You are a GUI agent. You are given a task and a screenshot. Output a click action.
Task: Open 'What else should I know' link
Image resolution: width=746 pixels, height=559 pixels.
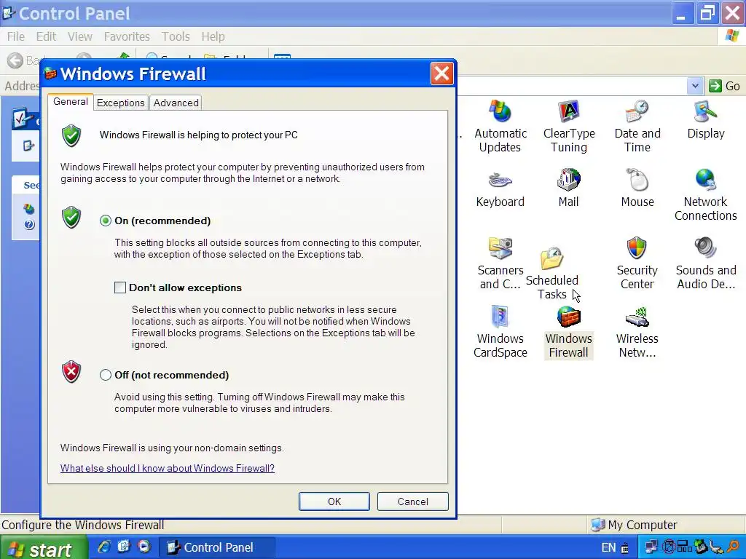click(168, 468)
